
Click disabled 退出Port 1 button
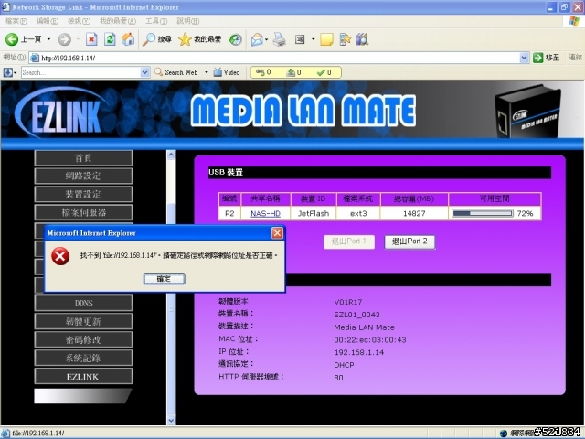pos(349,241)
